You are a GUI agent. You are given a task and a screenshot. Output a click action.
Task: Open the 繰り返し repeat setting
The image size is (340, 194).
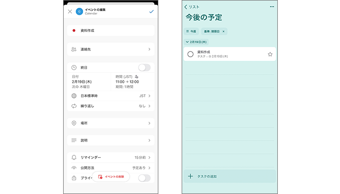click(111, 106)
